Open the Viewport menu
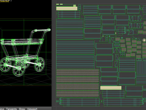146x110 pixels. (x=32, y=109)
